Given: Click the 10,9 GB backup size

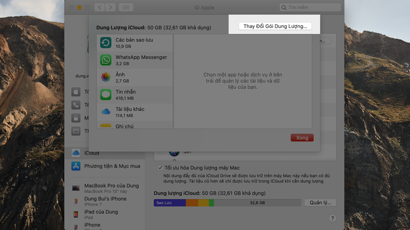Looking at the screenshot, I should pos(123,47).
